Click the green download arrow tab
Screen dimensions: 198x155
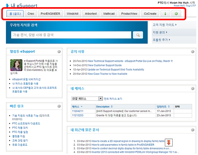pos(165,14)
